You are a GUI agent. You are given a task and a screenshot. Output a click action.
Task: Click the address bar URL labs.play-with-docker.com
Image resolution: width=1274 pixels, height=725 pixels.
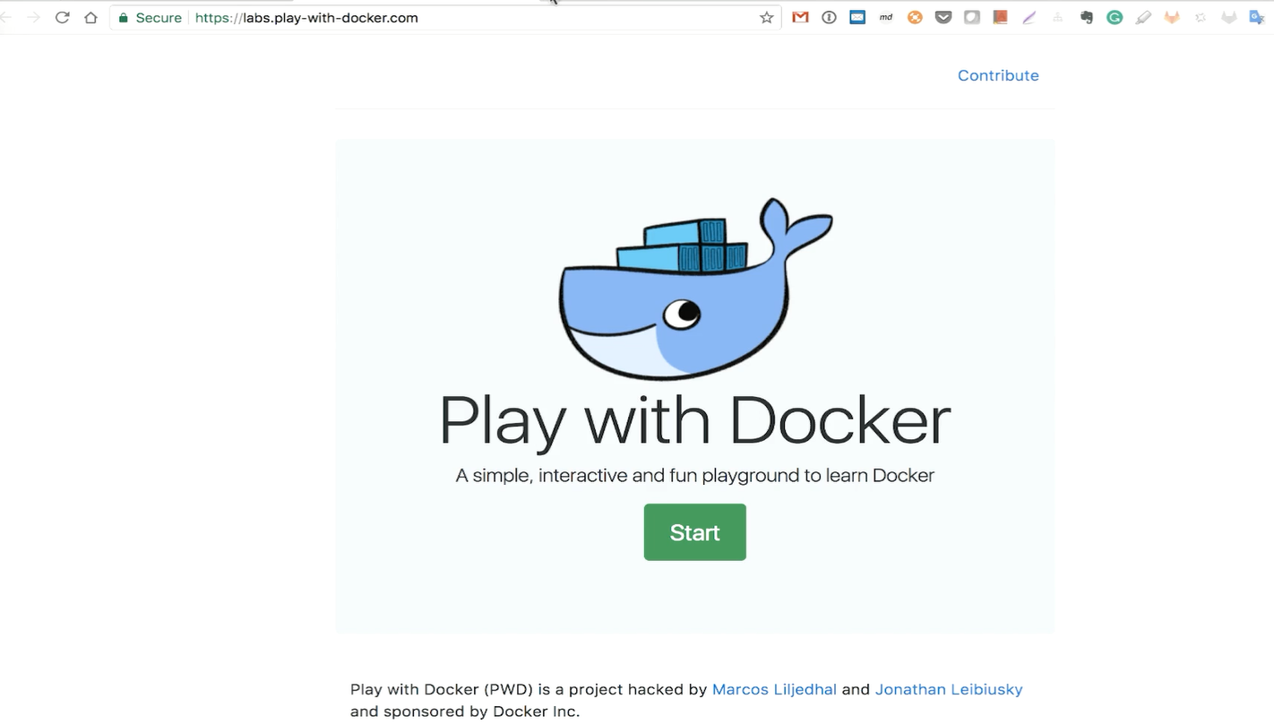pos(306,18)
